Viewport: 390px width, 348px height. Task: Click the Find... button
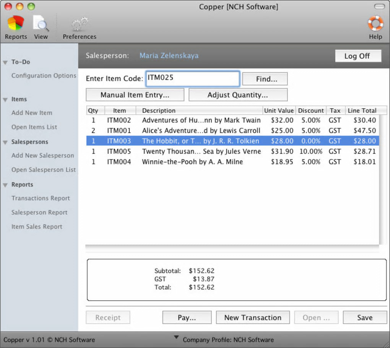(265, 79)
